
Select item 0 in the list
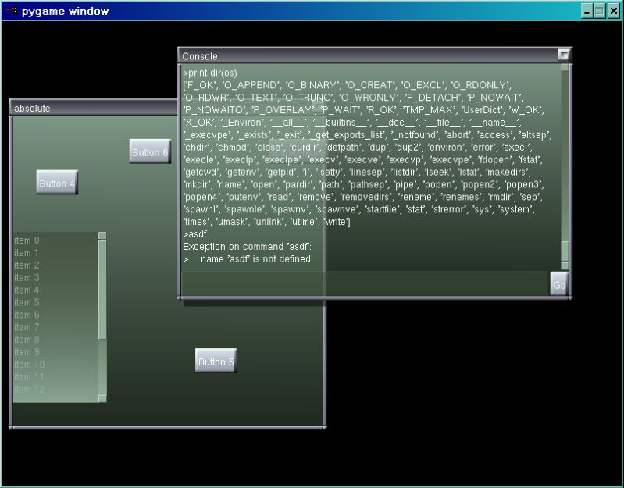pyautogui.click(x=55, y=240)
